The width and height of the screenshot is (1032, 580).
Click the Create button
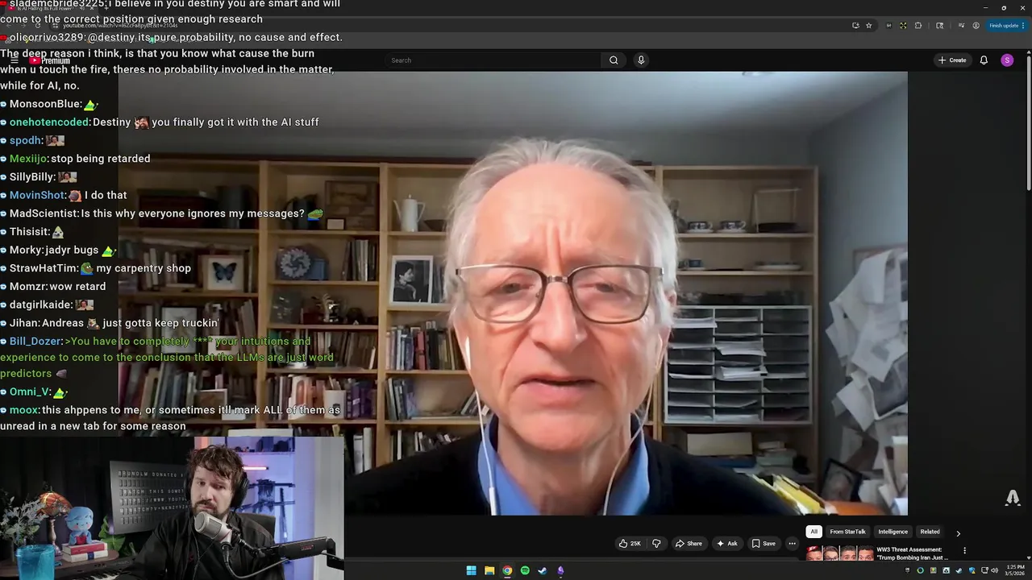[952, 60]
